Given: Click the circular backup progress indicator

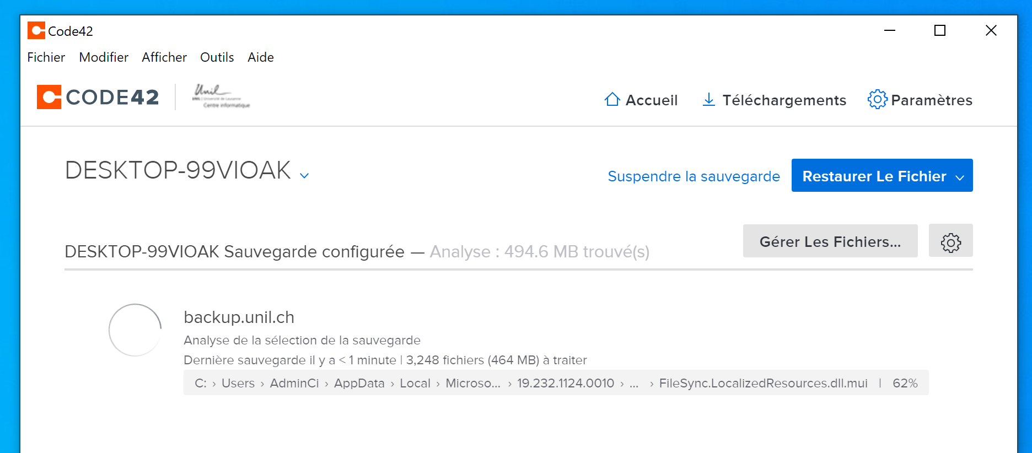Looking at the screenshot, I should [135, 330].
